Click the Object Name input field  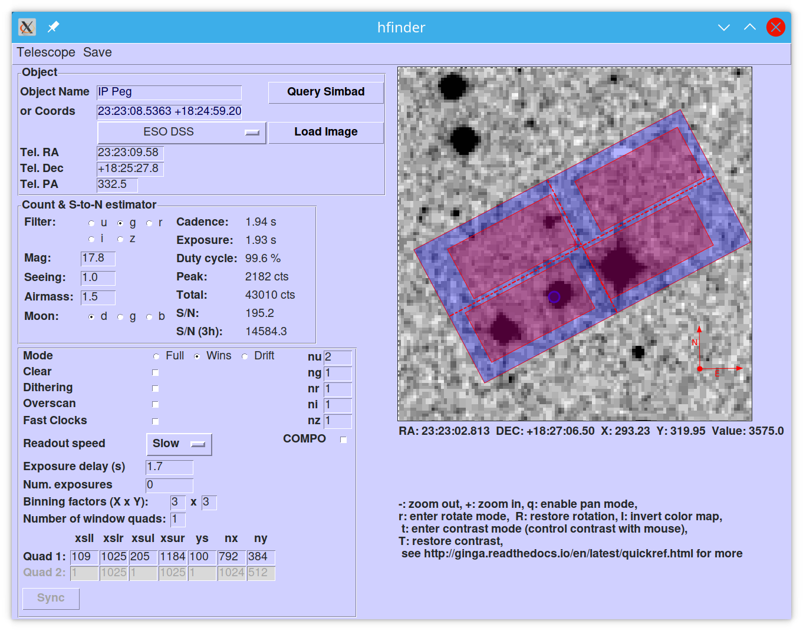tap(169, 92)
